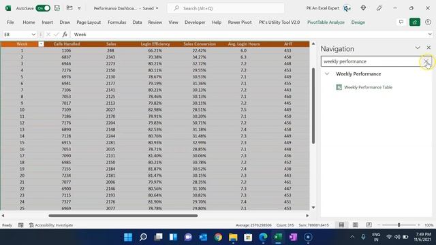Open Navigation pane options chevron
The width and height of the screenshot is (436, 245).
(418, 48)
